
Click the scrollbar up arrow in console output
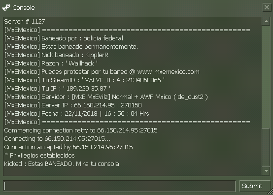click(x=266, y=21)
